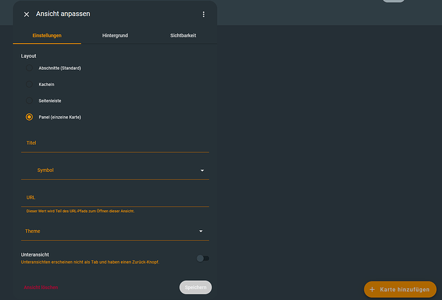Switch to the Einstellungen tab
This screenshot has width=442, height=300.
pyautogui.click(x=47, y=35)
